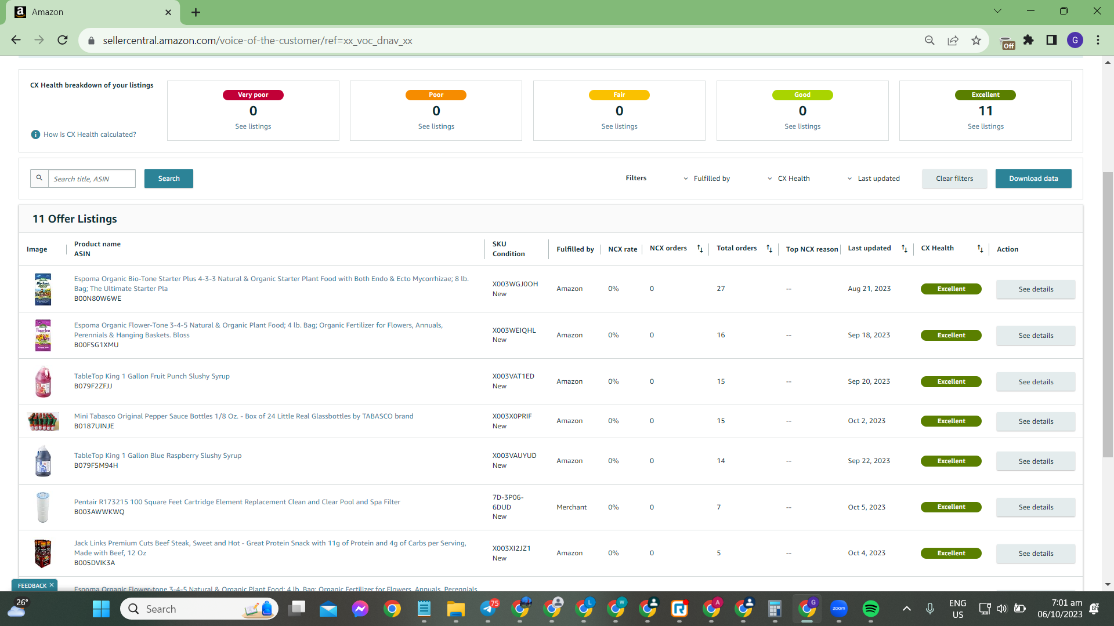
Task: See details for Fruit Punch Slushy Syrup
Action: pos(1036,382)
